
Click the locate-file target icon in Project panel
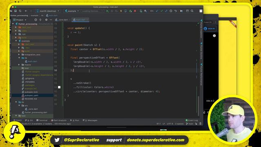click(x=35, y=20)
